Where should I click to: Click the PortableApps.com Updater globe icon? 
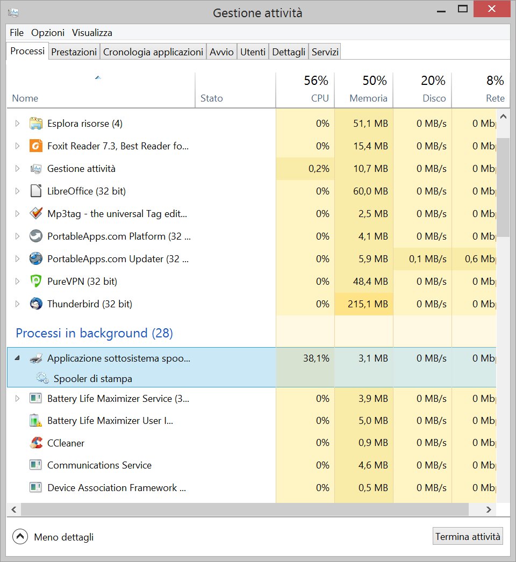click(x=36, y=258)
